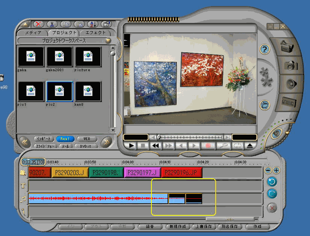
Task: Click the eject triangle button in the player
Action: [250, 146]
